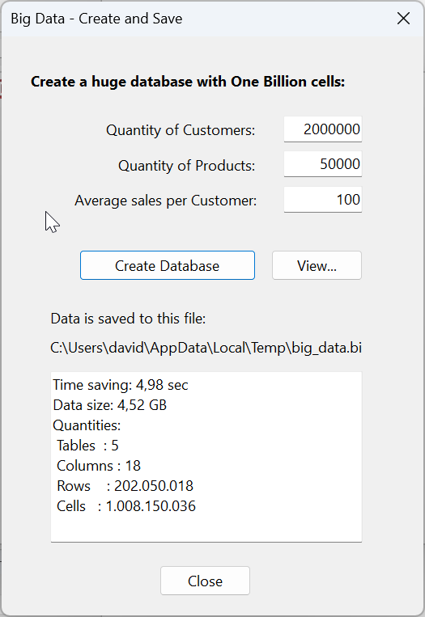Close the dialog with the title bar X
The width and height of the screenshot is (425, 617).
point(403,19)
